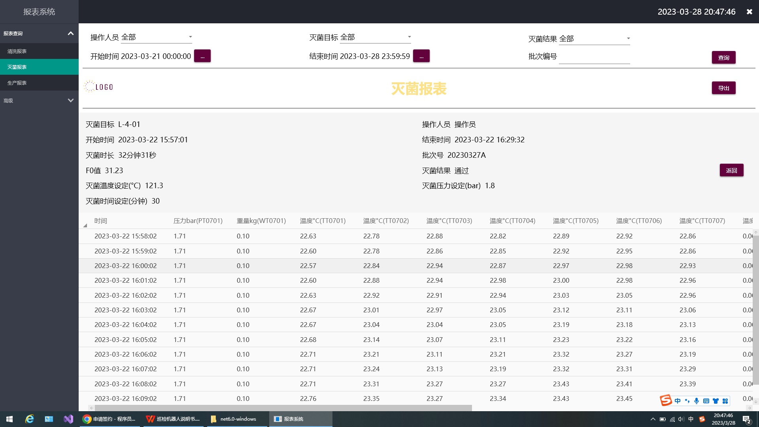Click the Sogou tray icon
Screen dimensions: 759x427
tap(702, 419)
